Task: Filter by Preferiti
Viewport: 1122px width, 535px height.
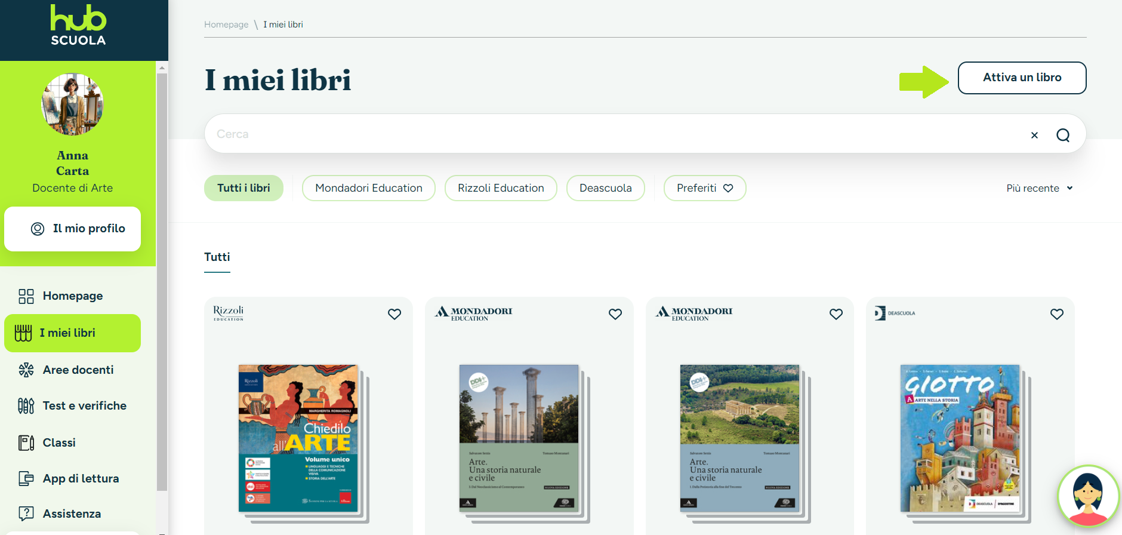Action: coord(705,188)
